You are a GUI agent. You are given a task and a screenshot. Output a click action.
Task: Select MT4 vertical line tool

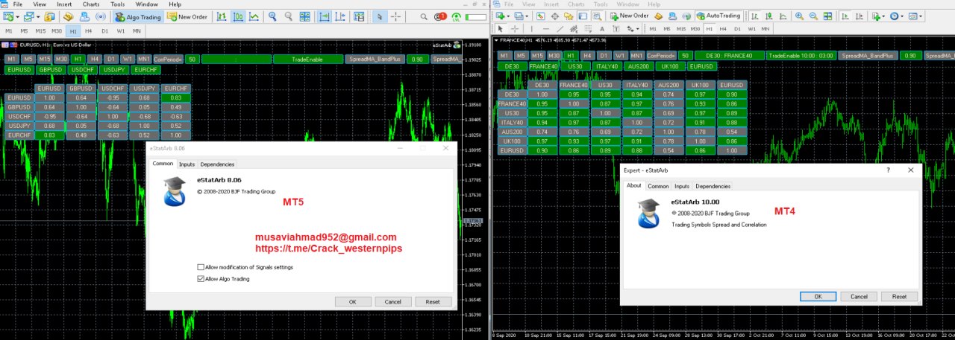pyautogui.click(x=531, y=29)
